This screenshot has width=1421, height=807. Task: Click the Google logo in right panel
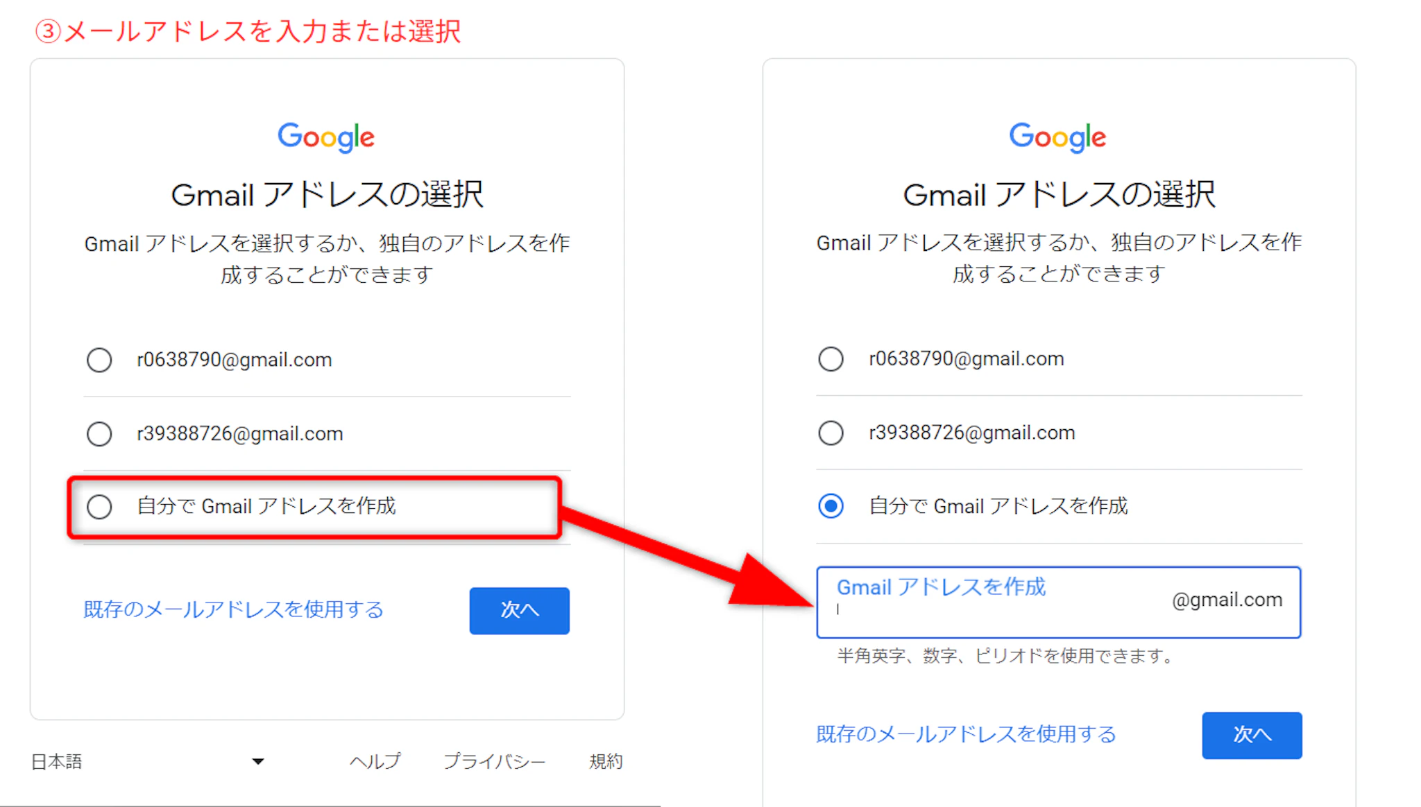click(1057, 137)
